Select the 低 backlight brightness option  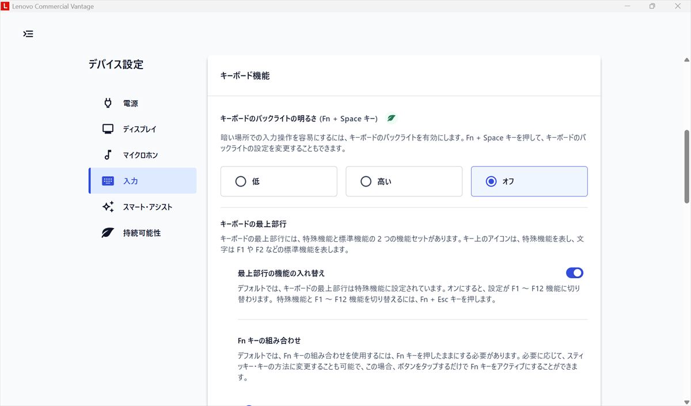[279, 181]
